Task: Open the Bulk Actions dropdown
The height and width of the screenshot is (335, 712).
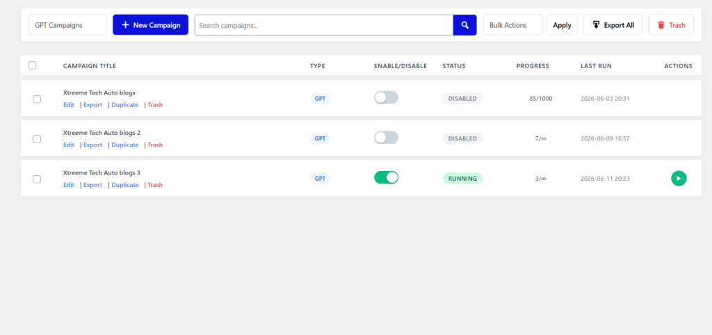Action: (x=512, y=25)
